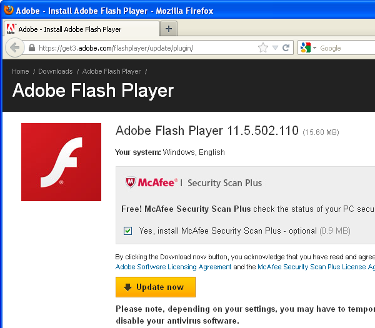
Task: Click the red Flash Player logo image
Action: 61,162
